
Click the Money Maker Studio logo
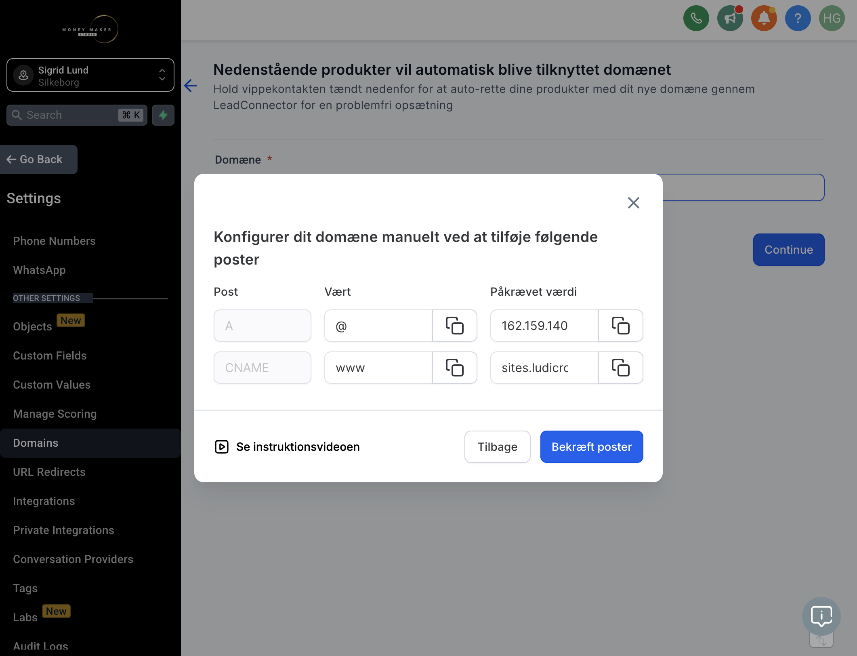pyautogui.click(x=90, y=29)
